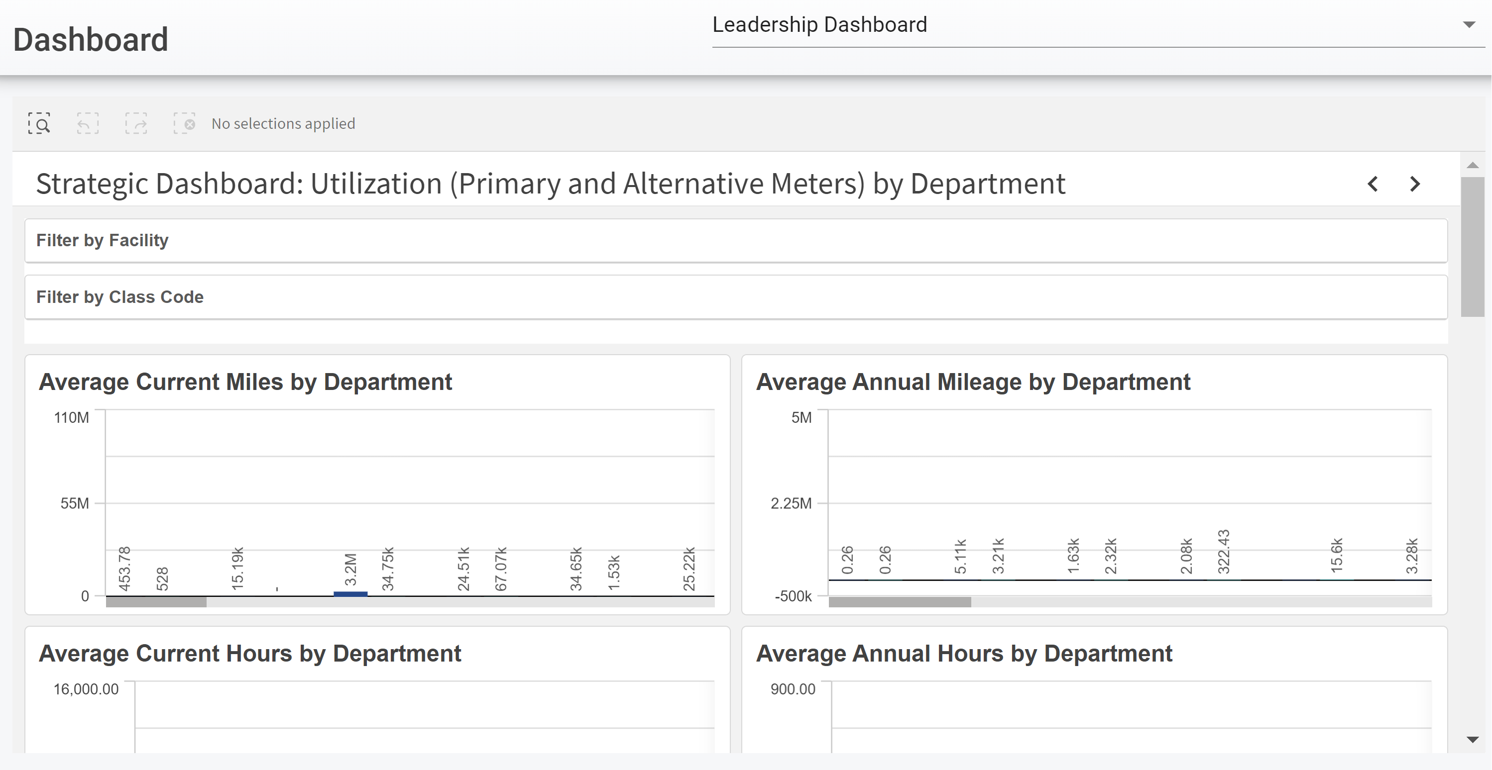The height and width of the screenshot is (770, 1492).
Task: Click the Strategic Dashboard sheet title
Action: [x=550, y=184]
